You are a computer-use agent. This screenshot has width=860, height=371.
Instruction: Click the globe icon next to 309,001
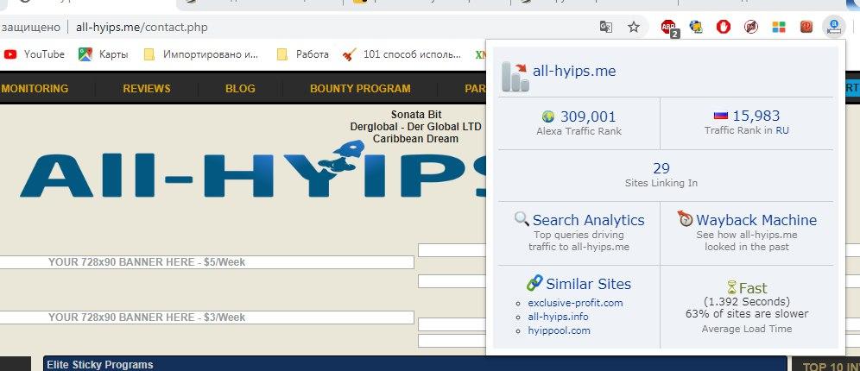click(x=548, y=116)
